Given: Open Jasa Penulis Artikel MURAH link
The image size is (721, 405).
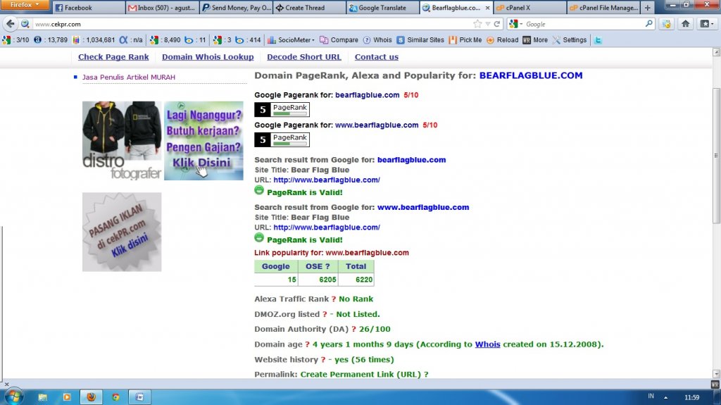Looking at the screenshot, I should 129,77.
